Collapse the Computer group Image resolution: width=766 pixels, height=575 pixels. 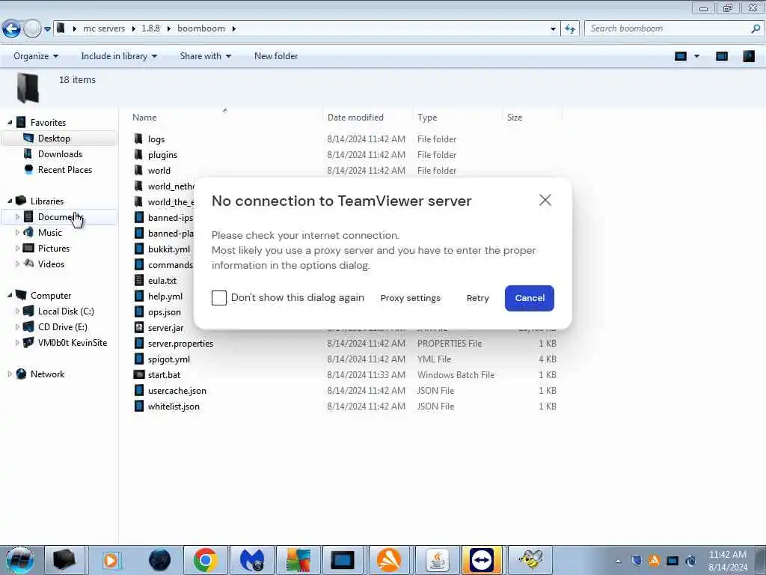pyautogui.click(x=10, y=295)
